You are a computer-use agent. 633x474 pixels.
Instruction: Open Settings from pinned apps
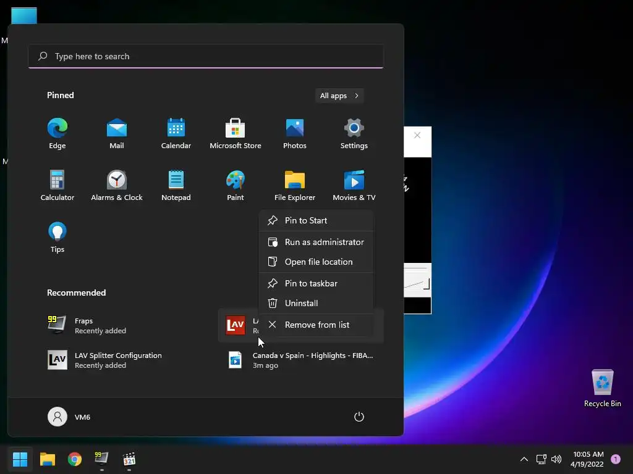(354, 134)
